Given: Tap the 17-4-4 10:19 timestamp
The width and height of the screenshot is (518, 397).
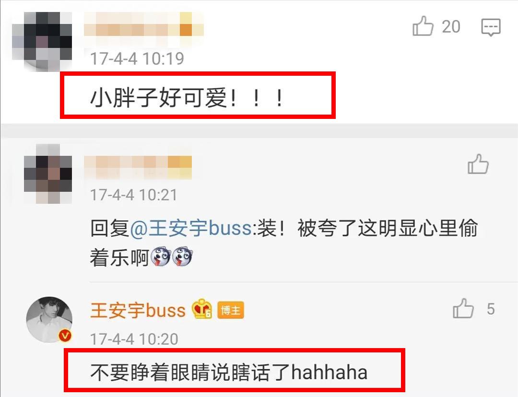Looking at the screenshot, I should pyautogui.click(x=137, y=59).
